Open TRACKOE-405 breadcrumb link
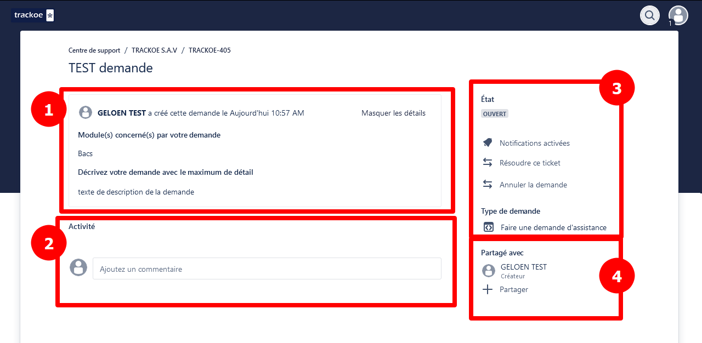Image resolution: width=702 pixels, height=343 pixels. pyautogui.click(x=210, y=50)
